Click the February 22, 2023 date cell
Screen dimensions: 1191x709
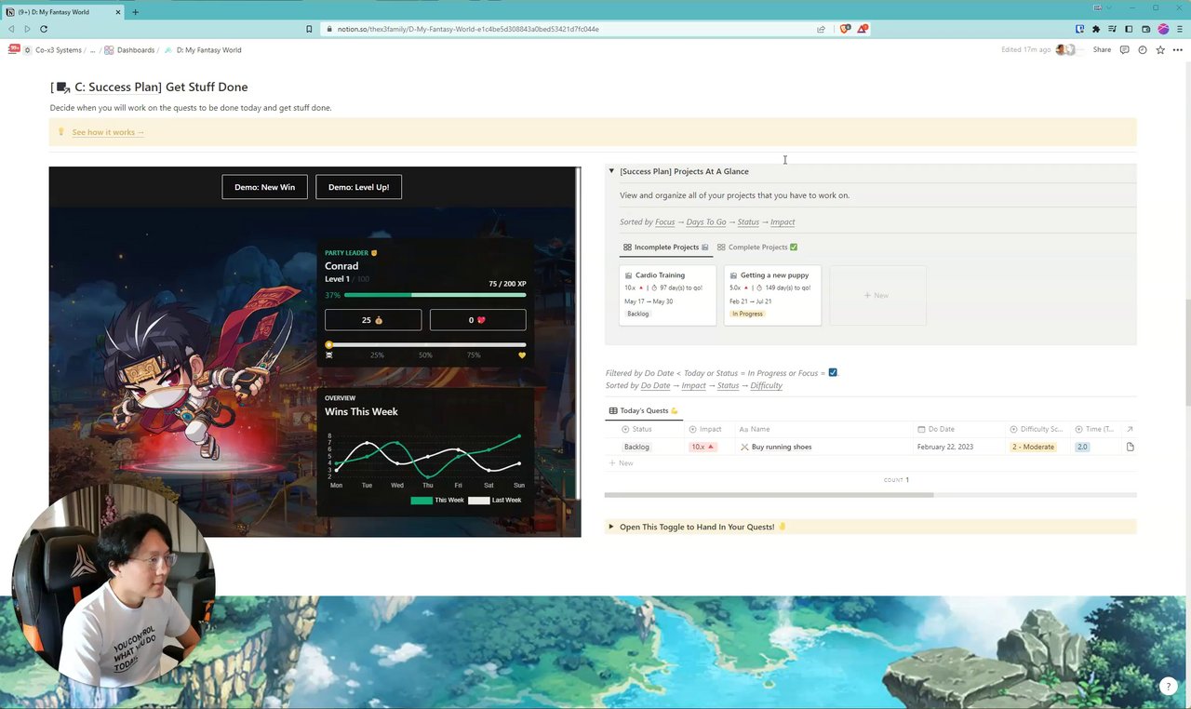coord(945,447)
